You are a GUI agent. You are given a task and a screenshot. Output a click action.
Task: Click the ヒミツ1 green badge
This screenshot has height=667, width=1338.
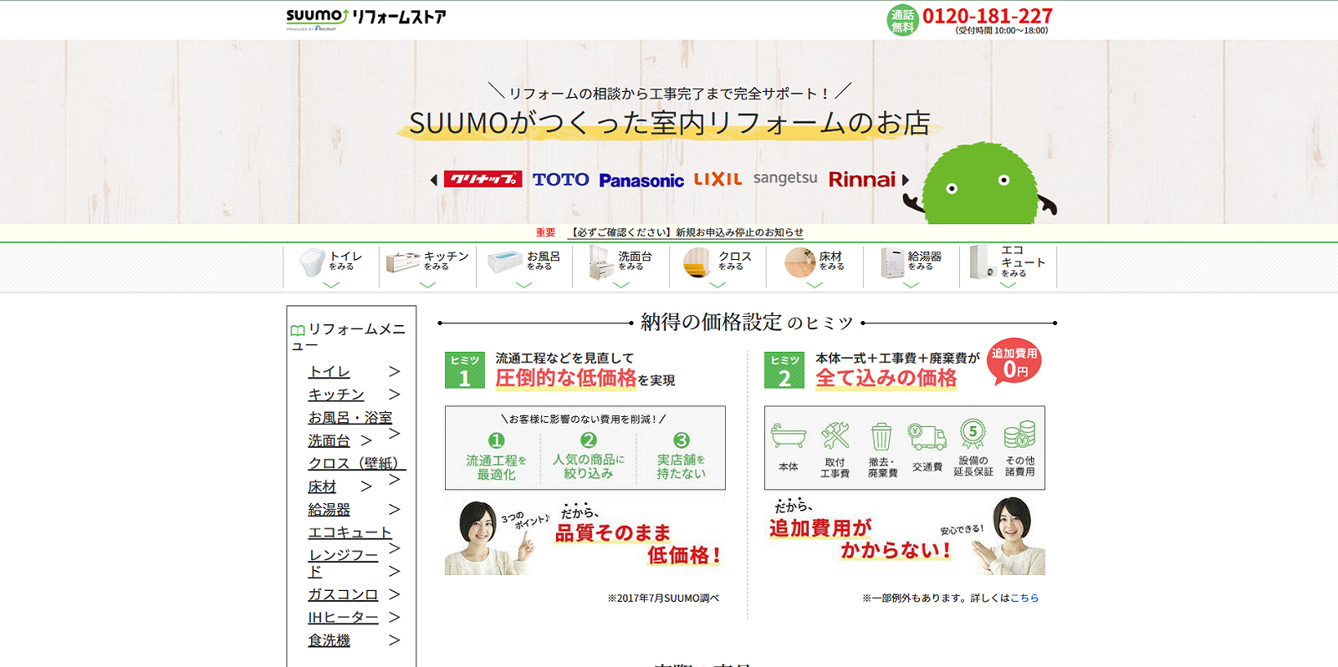coord(465,370)
